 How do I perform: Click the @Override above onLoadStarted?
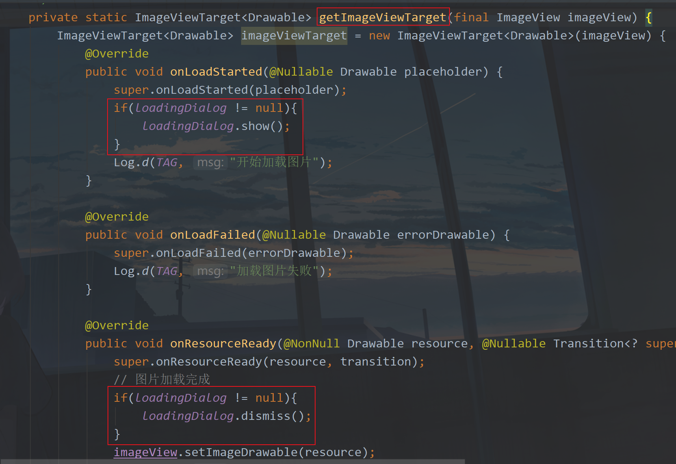(117, 54)
